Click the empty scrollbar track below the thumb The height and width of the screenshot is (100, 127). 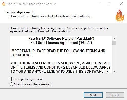114,57
